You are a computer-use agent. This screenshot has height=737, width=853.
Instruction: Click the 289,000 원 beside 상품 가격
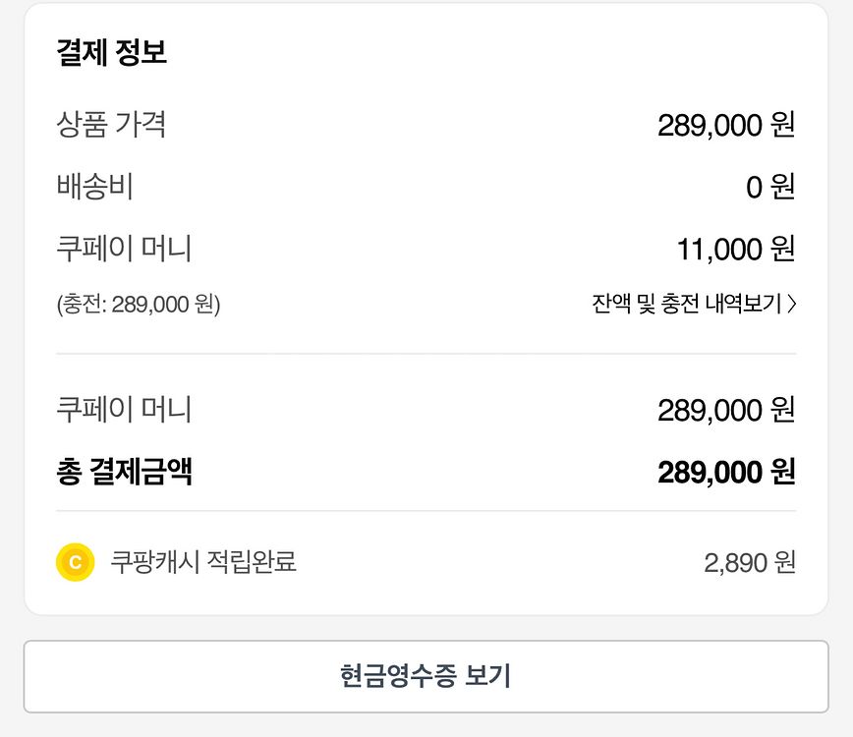coord(725,126)
